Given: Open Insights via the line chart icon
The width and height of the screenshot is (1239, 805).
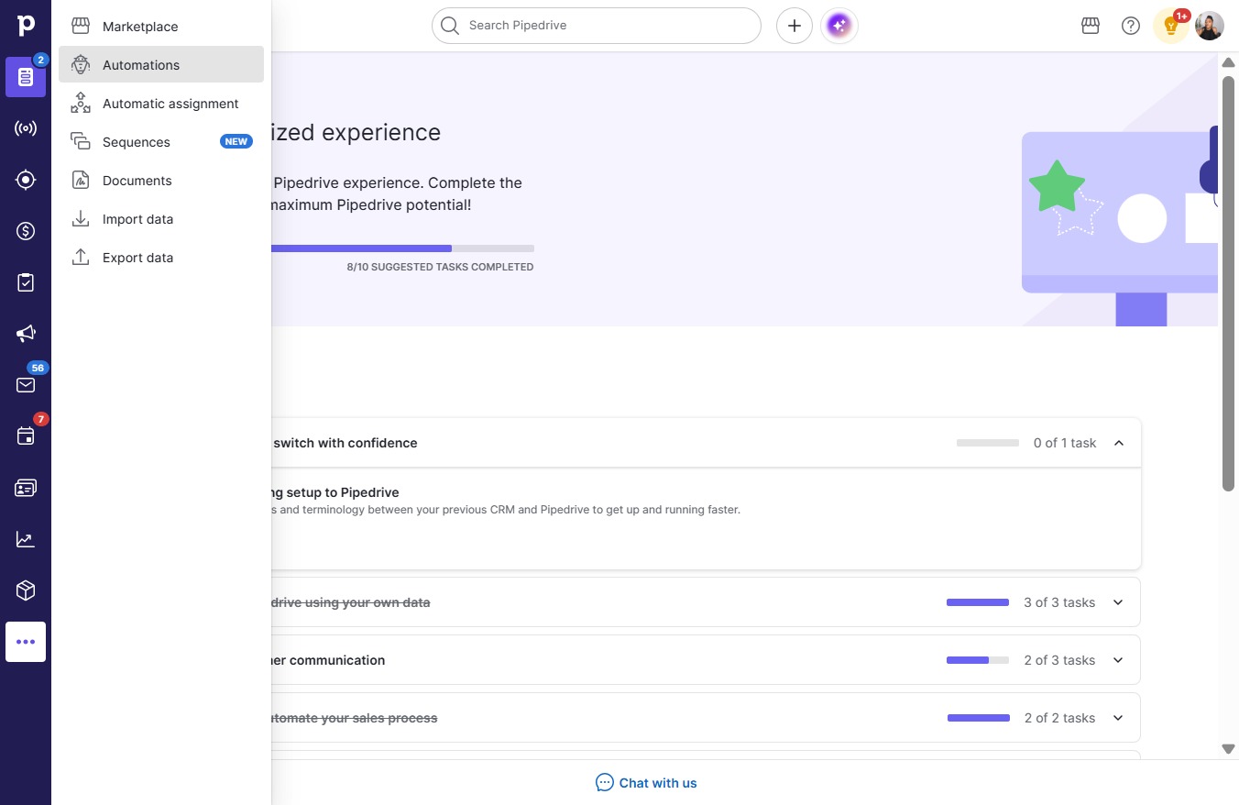Looking at the screenshot, I should [26, 539].
